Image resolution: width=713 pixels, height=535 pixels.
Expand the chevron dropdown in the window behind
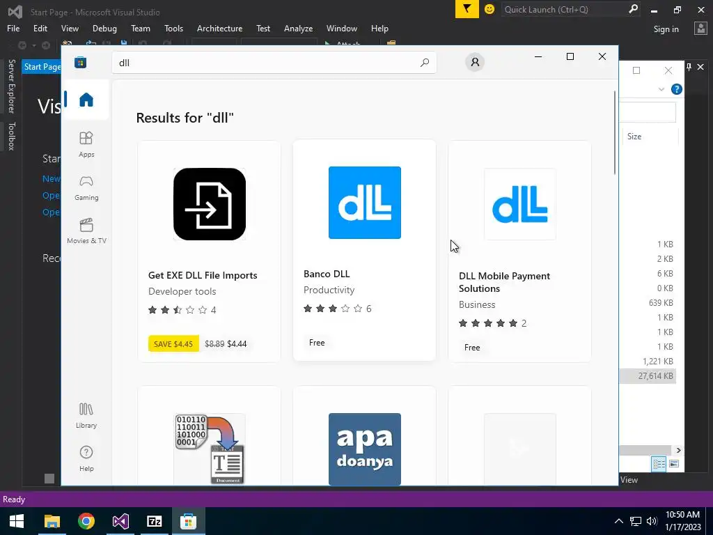point(661,89)
